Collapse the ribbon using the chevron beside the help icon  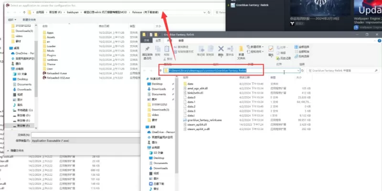[x=375, y=40]
